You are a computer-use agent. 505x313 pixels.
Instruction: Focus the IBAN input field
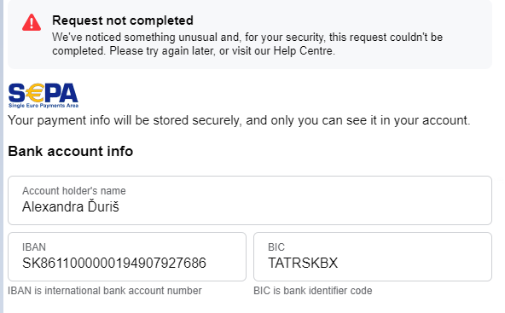click(127, 257)
